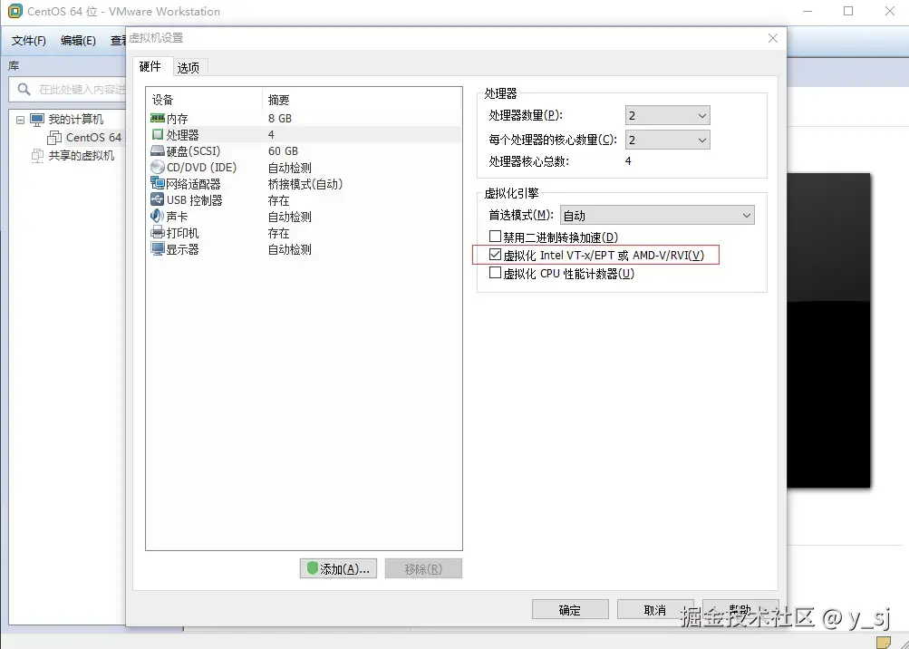Viewport: 909px width, 649px height.
Task: Close the 虚拟机设置 dialog
Action: [773, 38]
